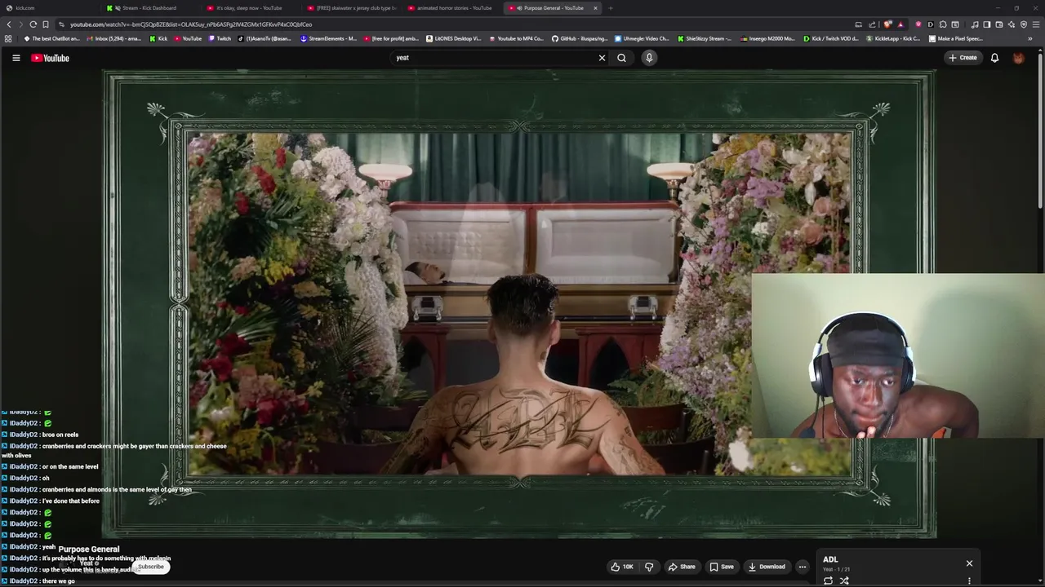
Task: Click the Subscribe button
Action: coord(150,567)
